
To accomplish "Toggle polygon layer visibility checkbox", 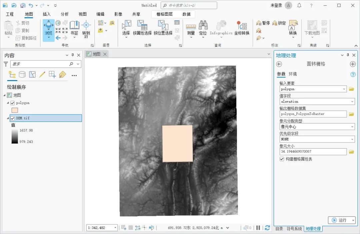I will point(13,103).
